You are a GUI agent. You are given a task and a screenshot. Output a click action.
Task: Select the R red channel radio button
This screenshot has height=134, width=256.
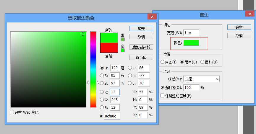[x=102, y=92]
